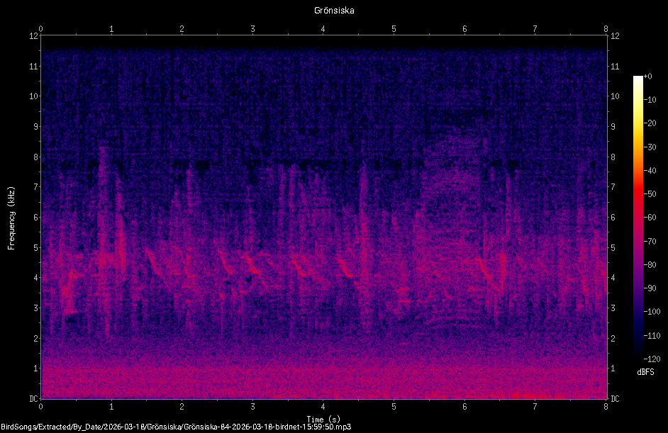Viewport: 668px width, 433px height.
Task: Click the tall vertical burst near 0.9 seconds
Action: coord(103,238)
